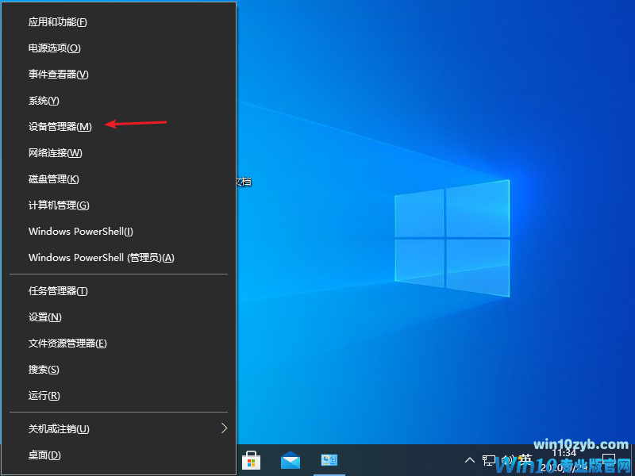Screen dimensions: 635x476
Task: Open Microsoft Store from the taskbar
Action: (x=252, y=460)
